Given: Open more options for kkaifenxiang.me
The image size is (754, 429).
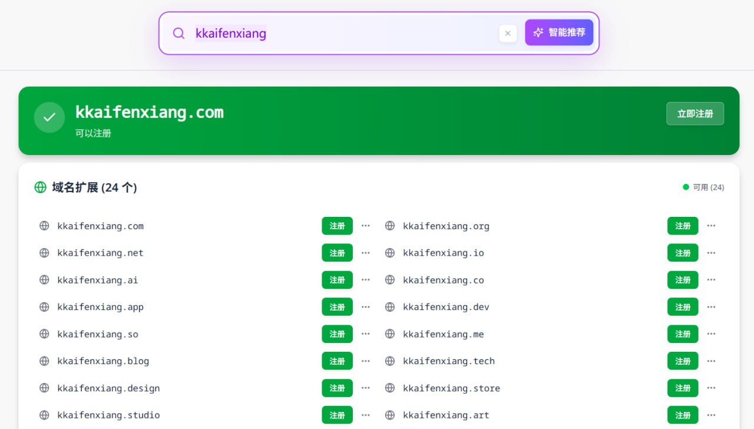Looking at the screenshot, I should point(712,334).
